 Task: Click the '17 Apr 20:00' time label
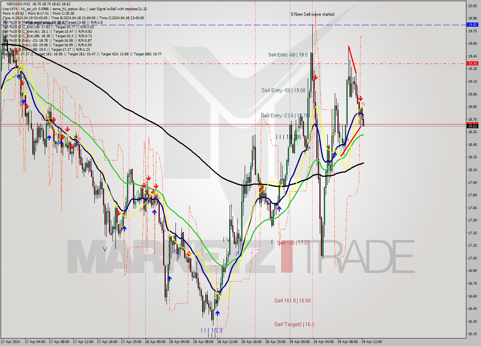132,342
